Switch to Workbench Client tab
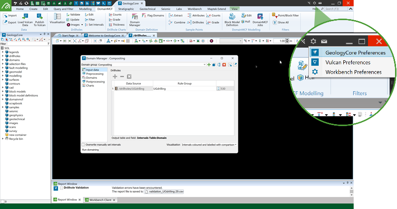 [x=100, y=200]
